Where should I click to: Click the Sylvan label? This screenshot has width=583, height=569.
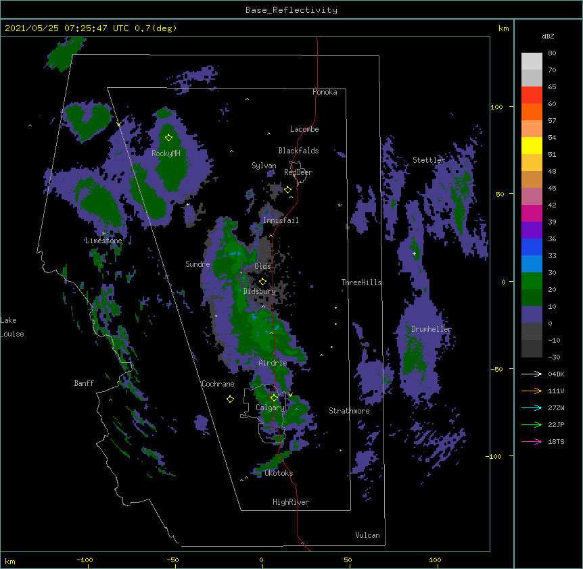(x=264, y=166)
